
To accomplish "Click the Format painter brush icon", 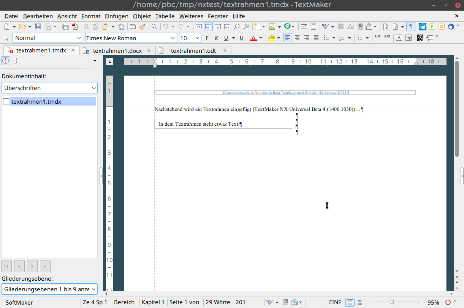I will 142,27.
